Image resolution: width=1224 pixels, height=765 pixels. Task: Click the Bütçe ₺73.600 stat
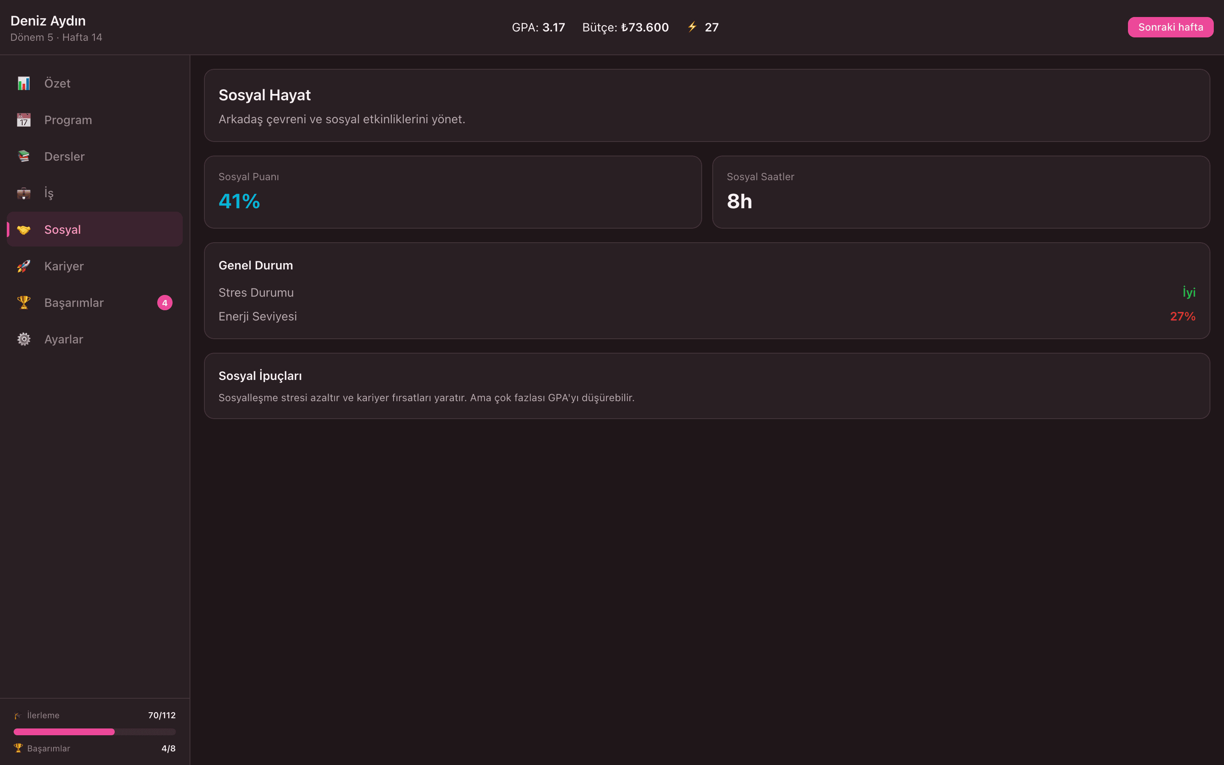click(626, 27)
